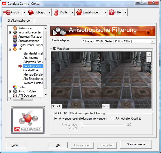This screenshot has height=153, width=161.
Task: Click the Standardwerte button
Action: (136, 144)
